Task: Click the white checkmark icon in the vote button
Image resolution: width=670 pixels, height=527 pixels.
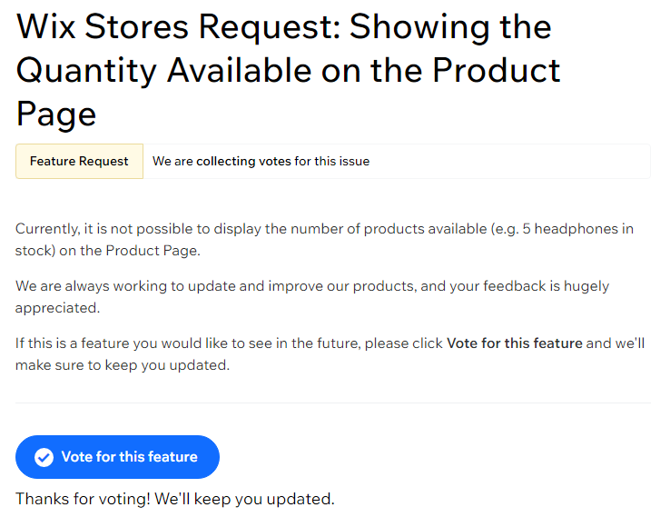Action: pos(44,457)
